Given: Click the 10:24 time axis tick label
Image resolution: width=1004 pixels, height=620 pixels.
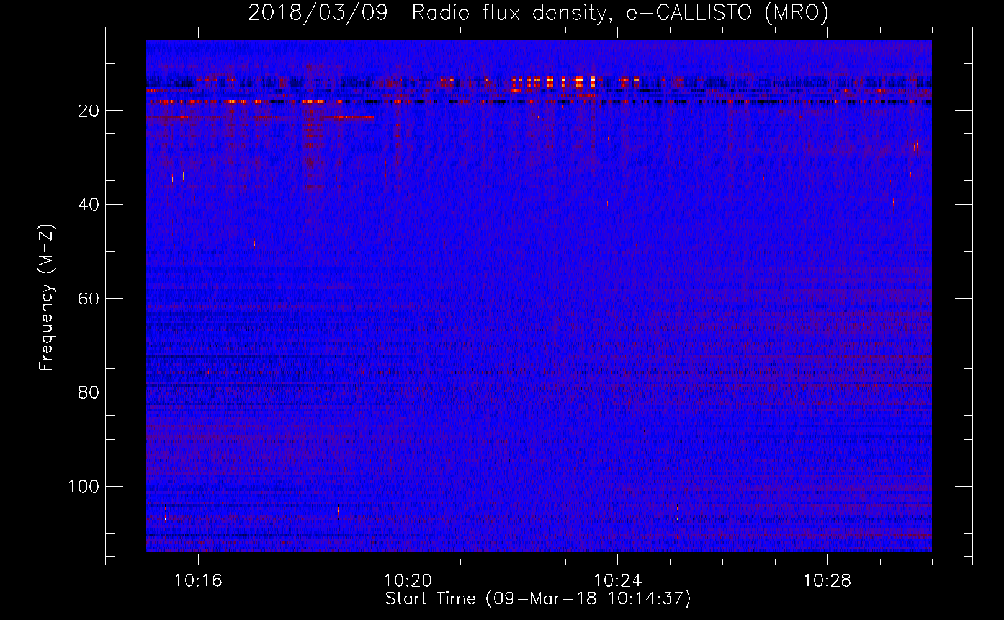Looking at the screenshot, I should coord(617,581).
